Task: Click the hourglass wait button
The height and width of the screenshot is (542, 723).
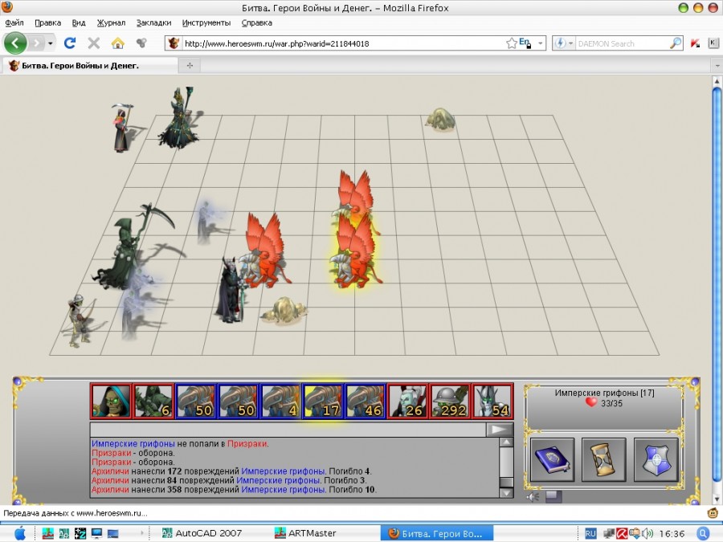Action: tap(603, 459)
